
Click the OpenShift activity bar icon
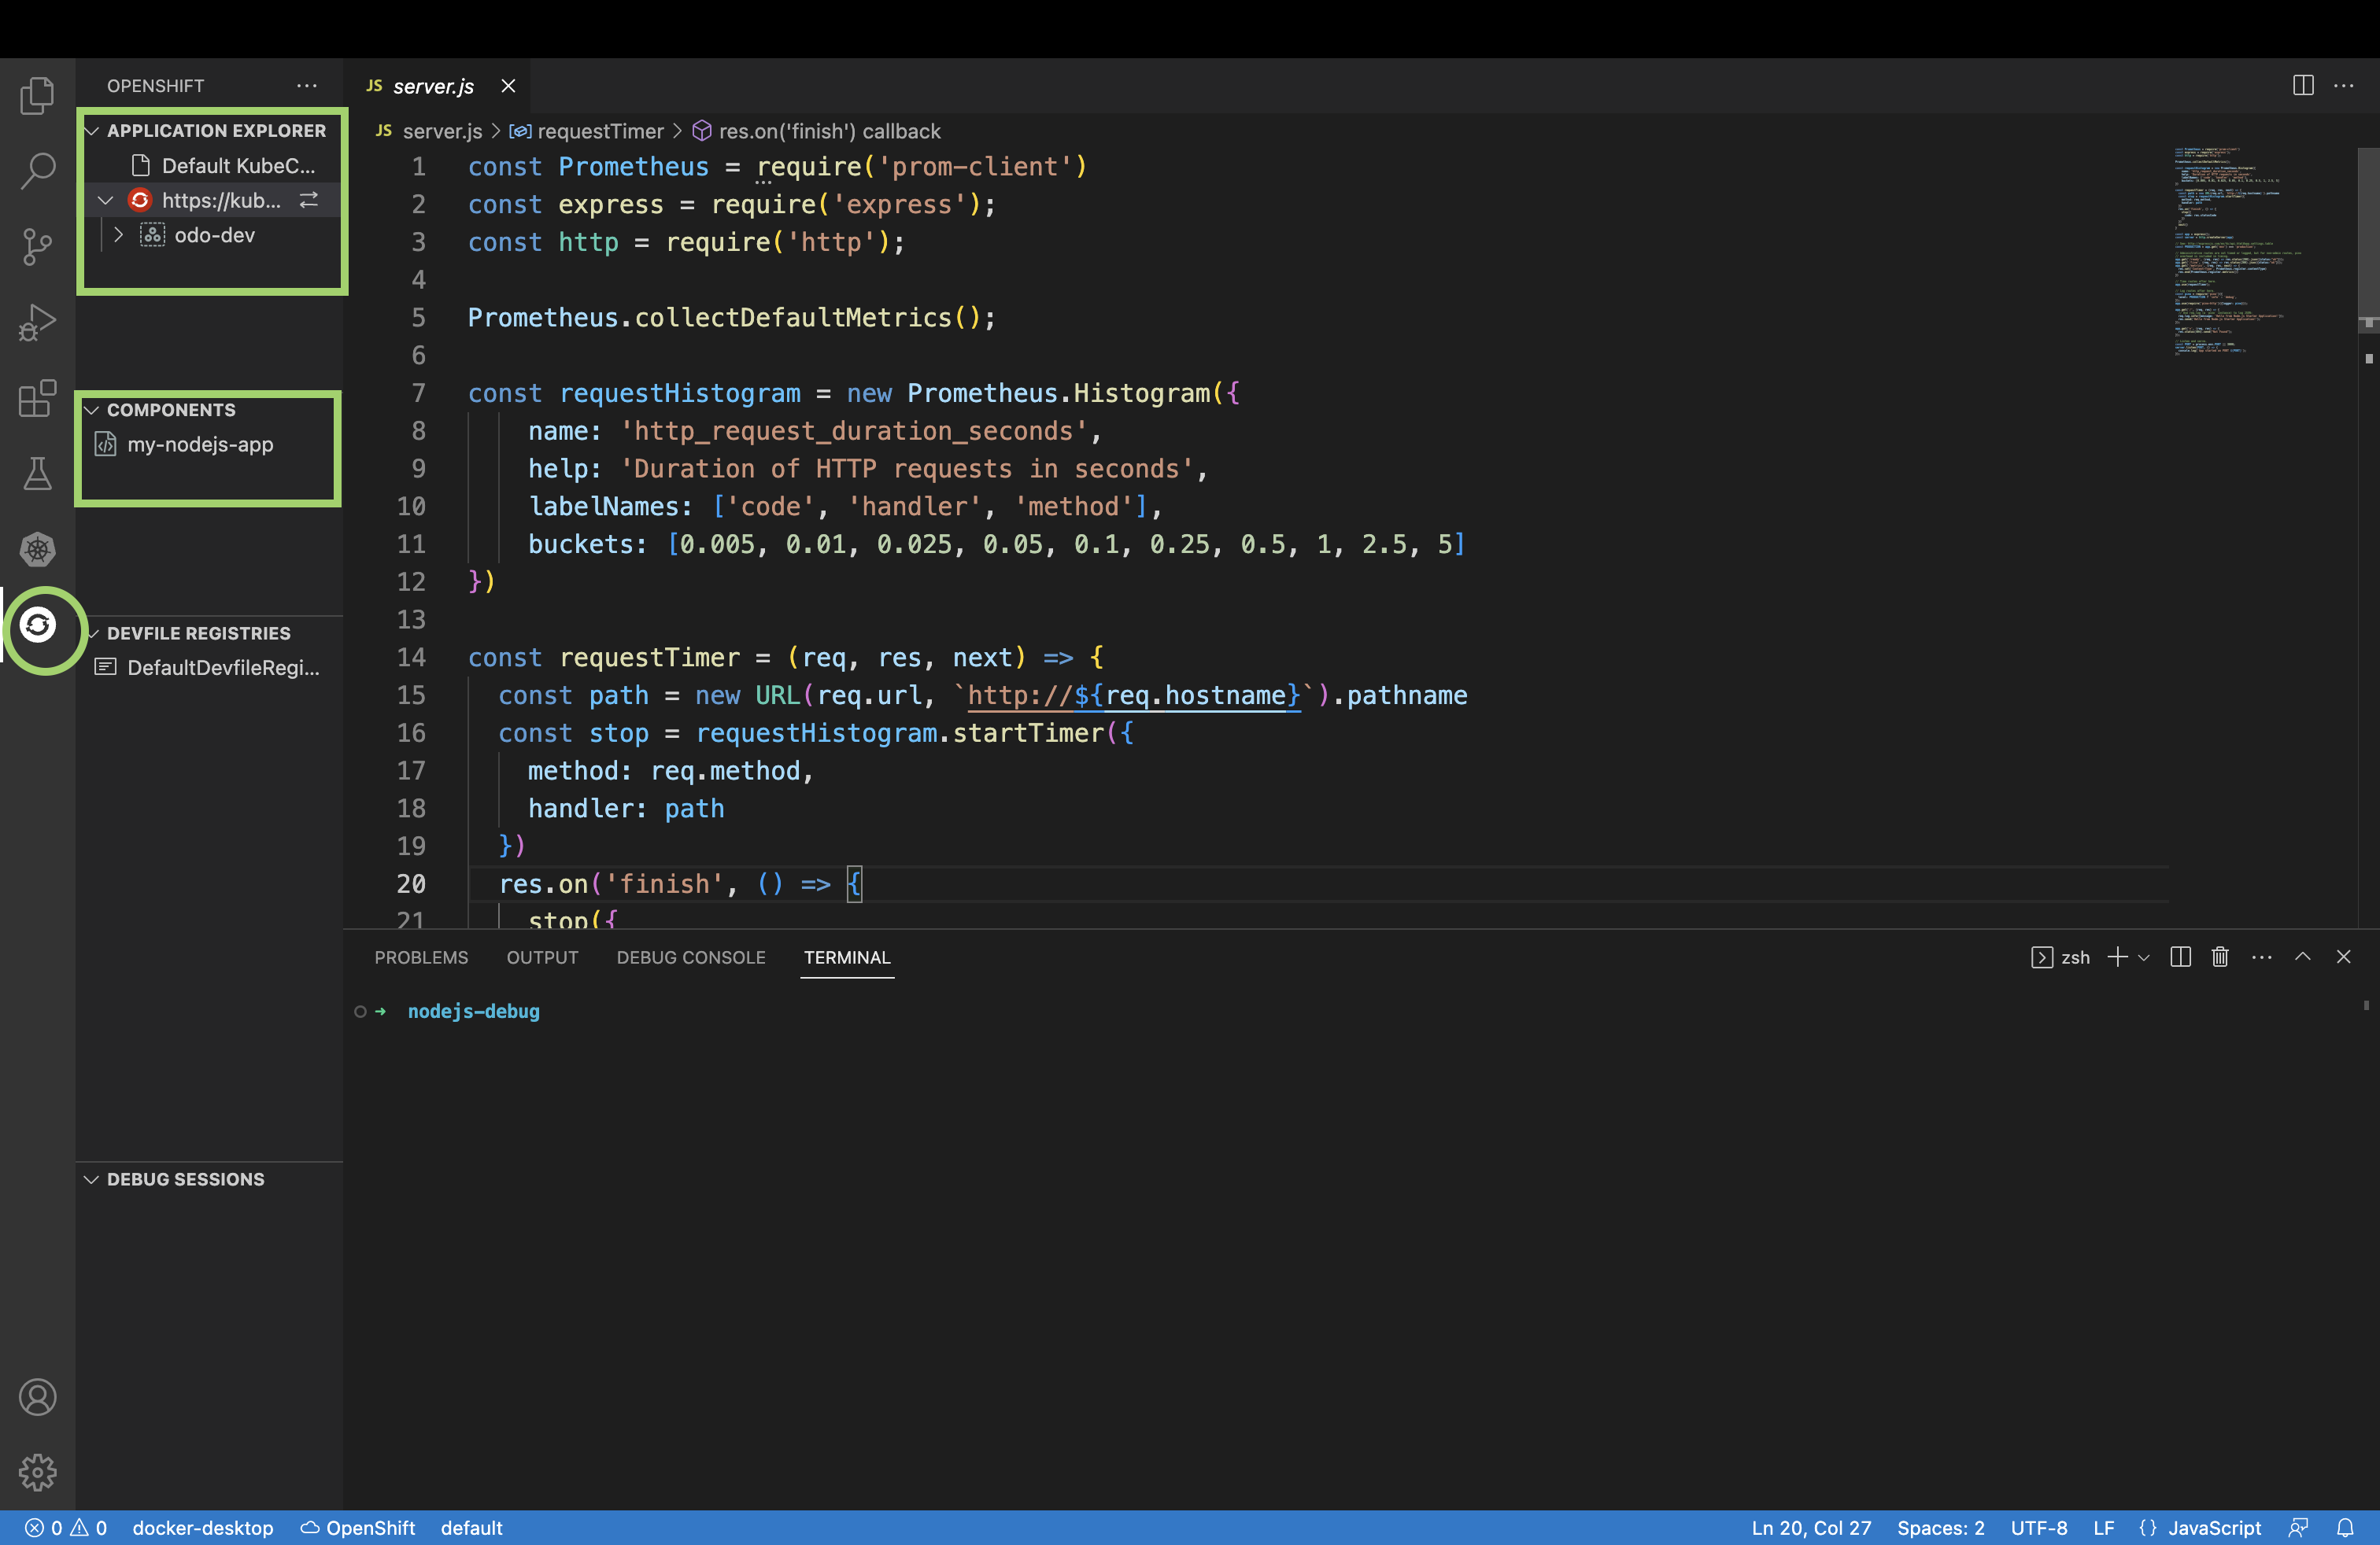[x=38, y=625]
